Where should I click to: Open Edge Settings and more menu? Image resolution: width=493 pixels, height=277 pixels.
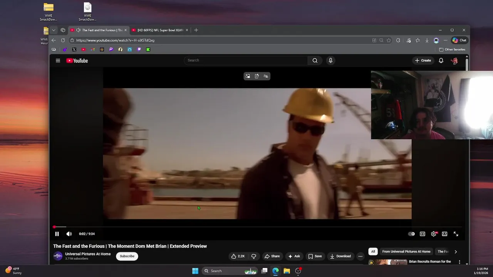coord(445,40)
